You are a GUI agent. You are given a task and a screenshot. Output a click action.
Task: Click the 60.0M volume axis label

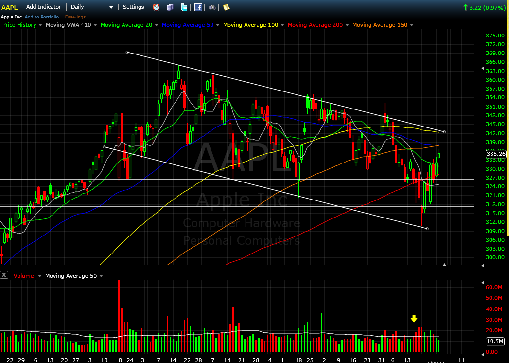coord(493,287)
